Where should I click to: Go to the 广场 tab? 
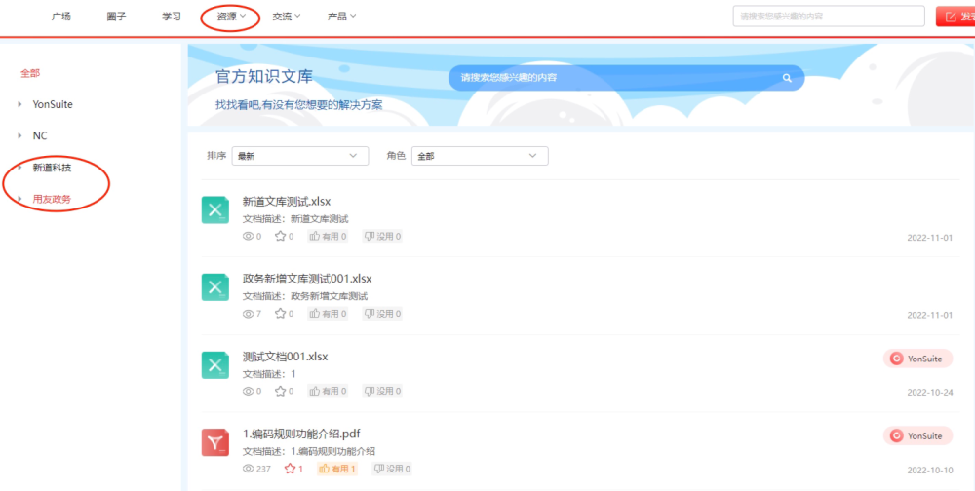click(x=60, y=17)
